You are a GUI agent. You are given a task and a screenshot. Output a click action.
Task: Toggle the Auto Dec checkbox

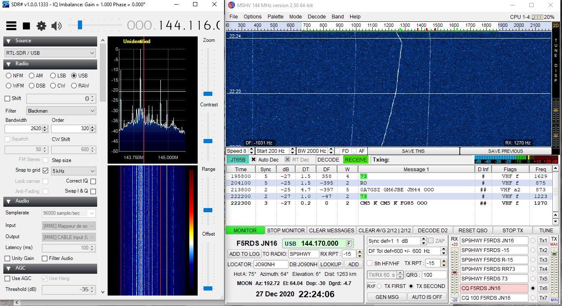pos(254,160)
